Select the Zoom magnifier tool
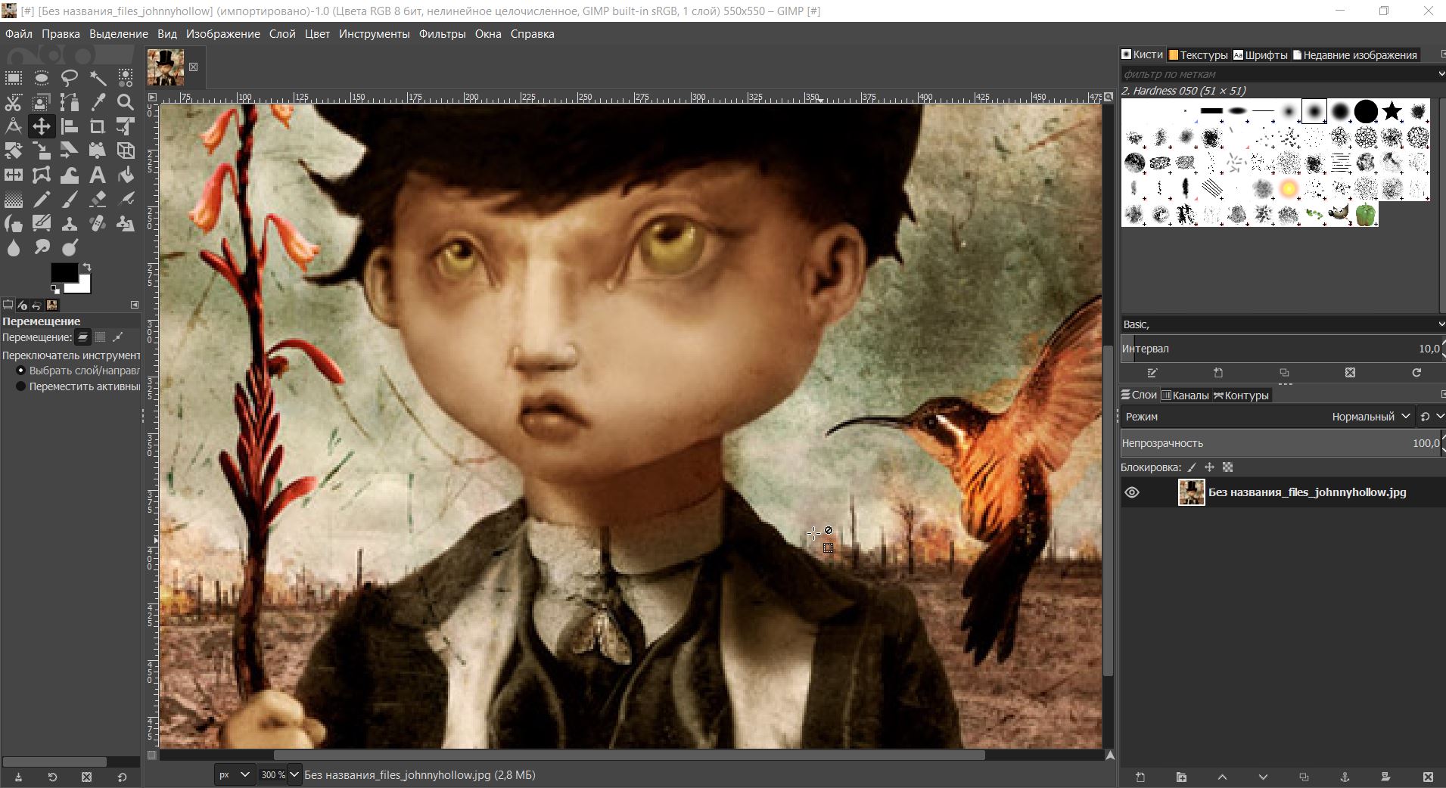1446x788 pixels. (x=126, y=102)
